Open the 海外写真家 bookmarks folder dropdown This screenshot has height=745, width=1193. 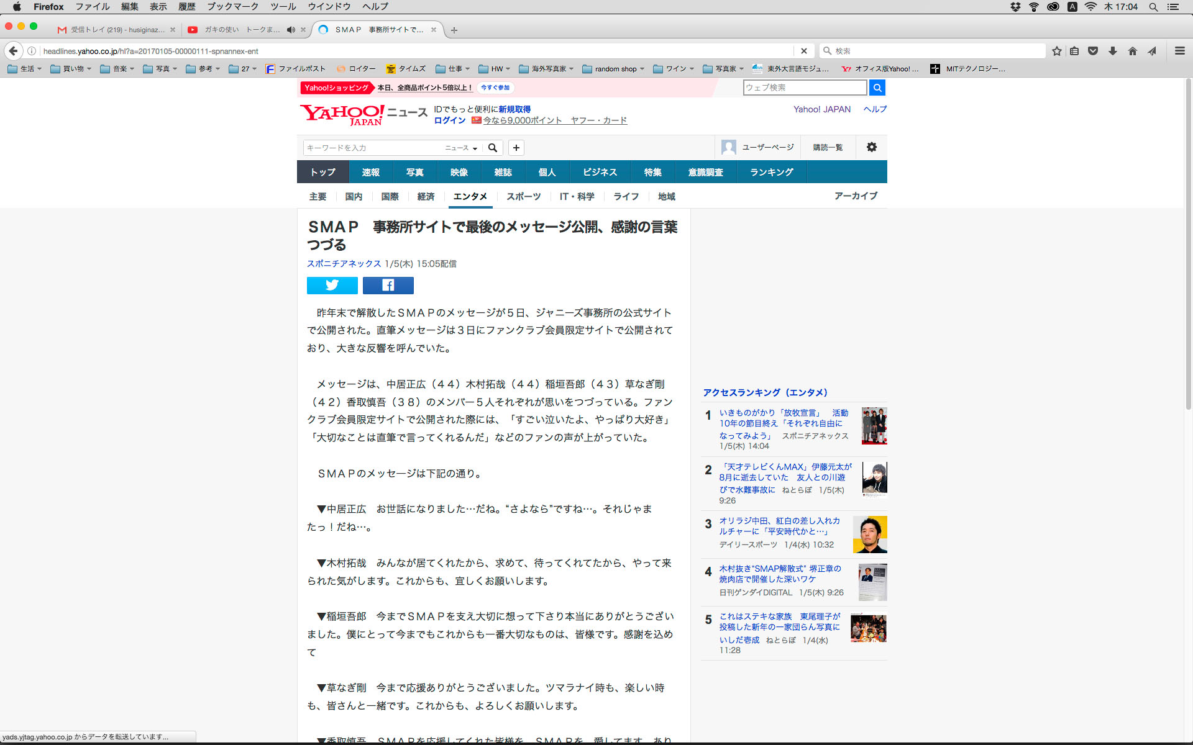546,69
